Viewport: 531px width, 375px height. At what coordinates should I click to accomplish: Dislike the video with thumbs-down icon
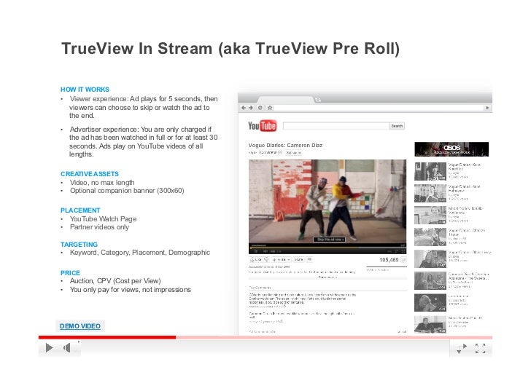click(x=266, y=260)
